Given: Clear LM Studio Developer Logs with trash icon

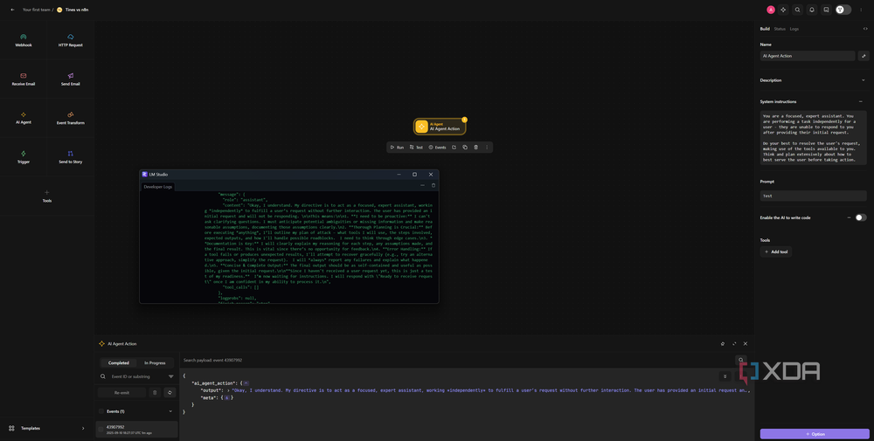Looking at the screenshot, I should pyautogui.click(x=434, y=185).
